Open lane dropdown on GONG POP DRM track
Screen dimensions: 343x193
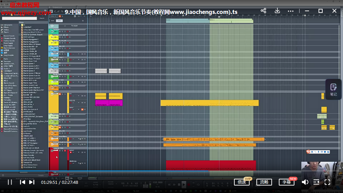point(79,82)
